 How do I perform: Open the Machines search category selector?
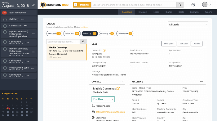82,5
